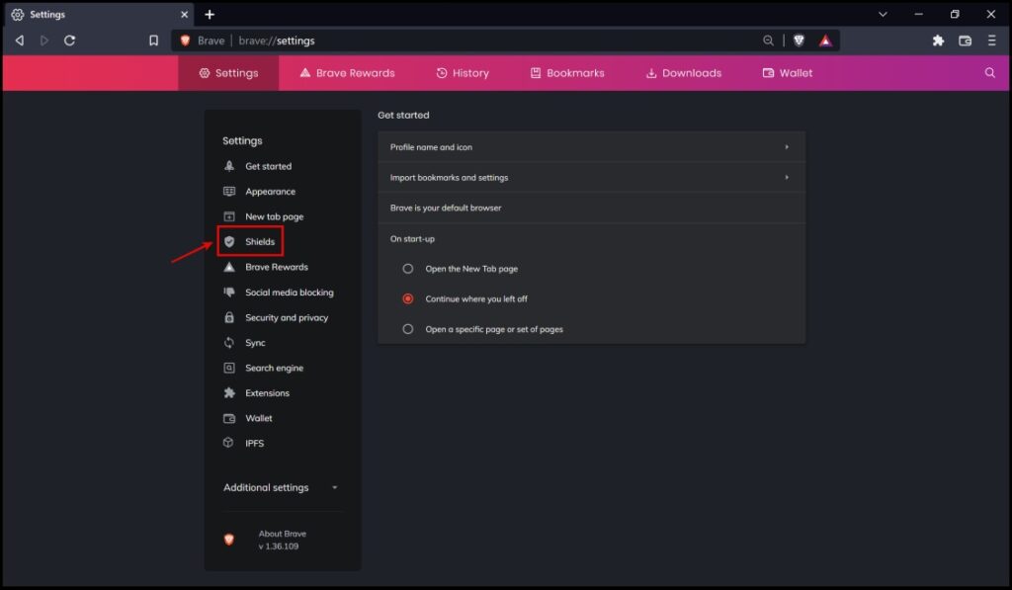Close the Settings tab
This screenshot has height=590, width=1012.
click(185, 14)
